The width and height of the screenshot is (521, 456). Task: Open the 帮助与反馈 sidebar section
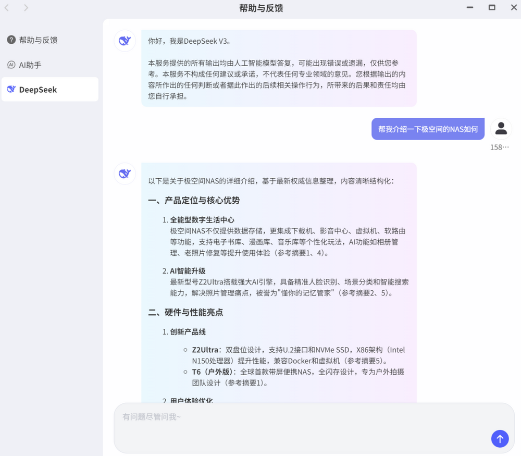point(38,40)
